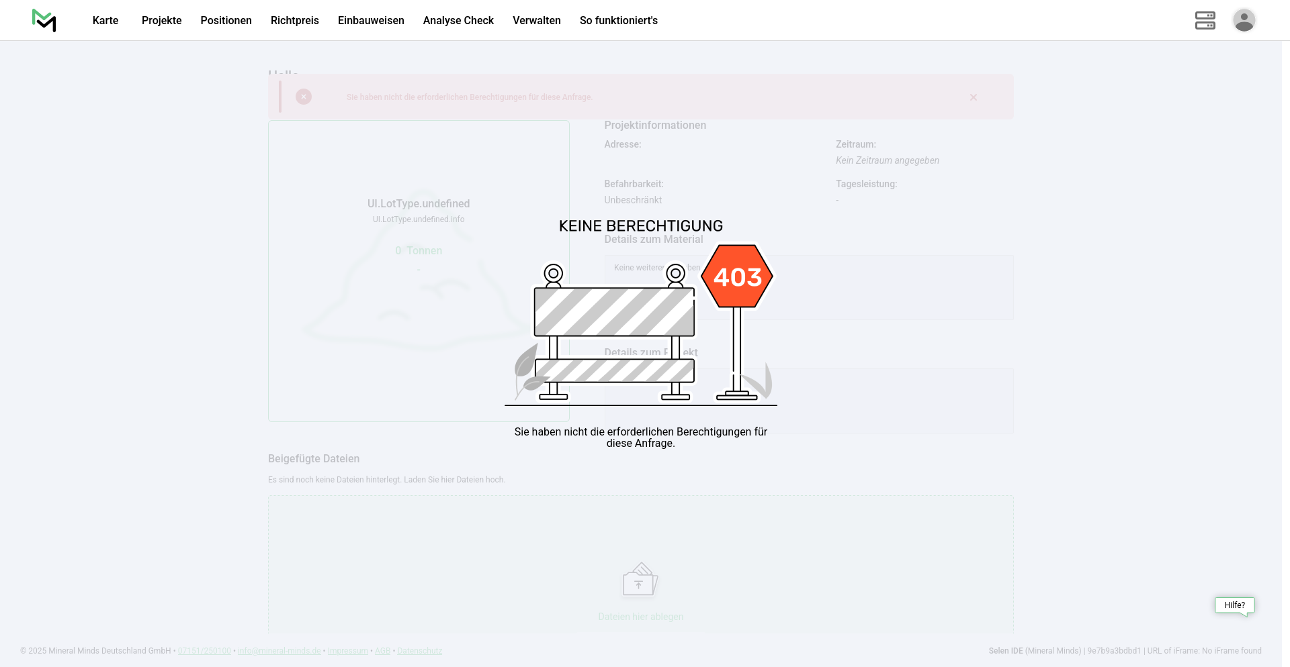
Task: Click the server stack icon in header
Action: coord(1205,20)
